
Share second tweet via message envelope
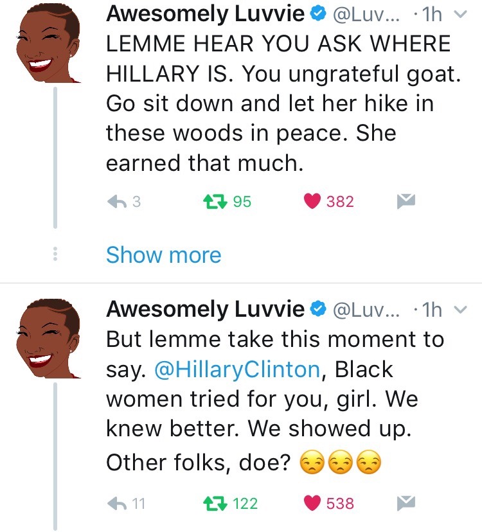(x=404, y=503)
